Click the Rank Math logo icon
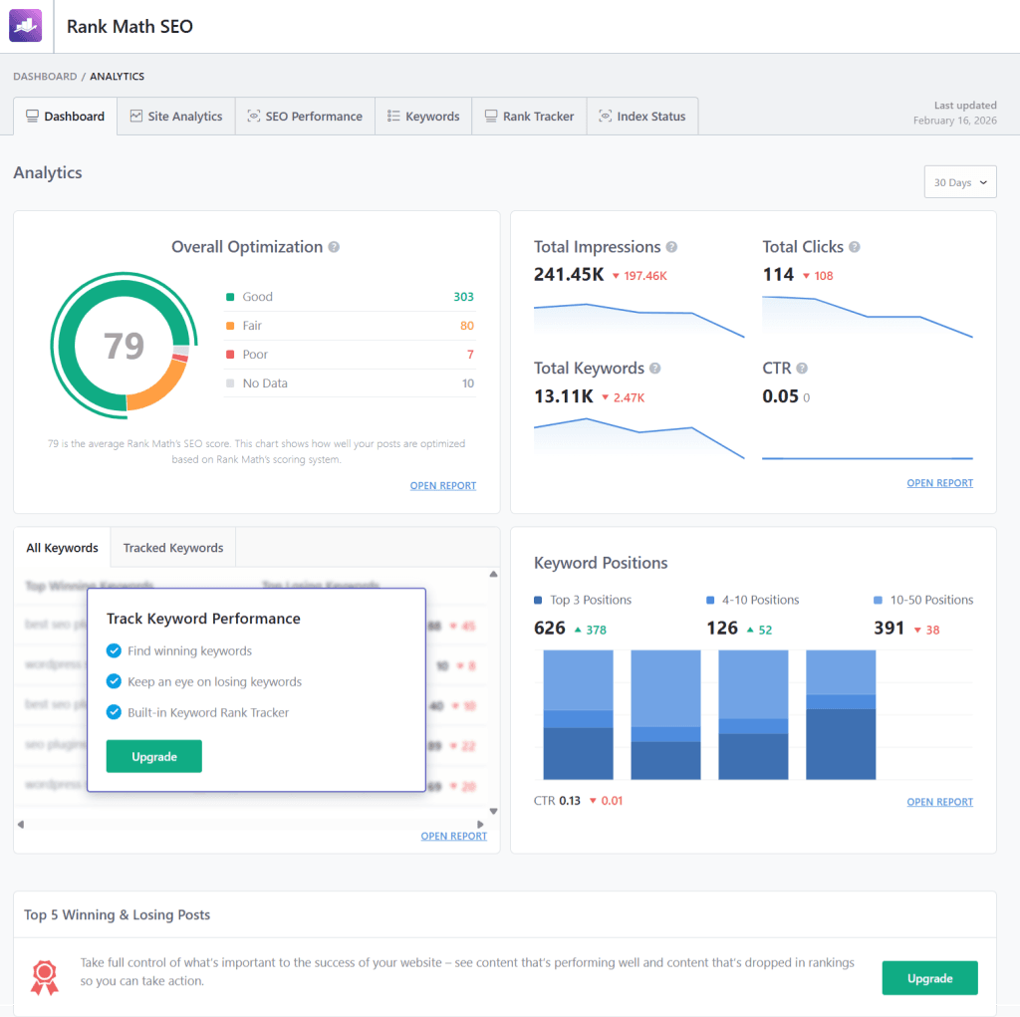The image size is (1020, 1017). (x=25, y=26)
